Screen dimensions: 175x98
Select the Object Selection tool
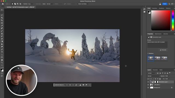click(x=2, y=18)
